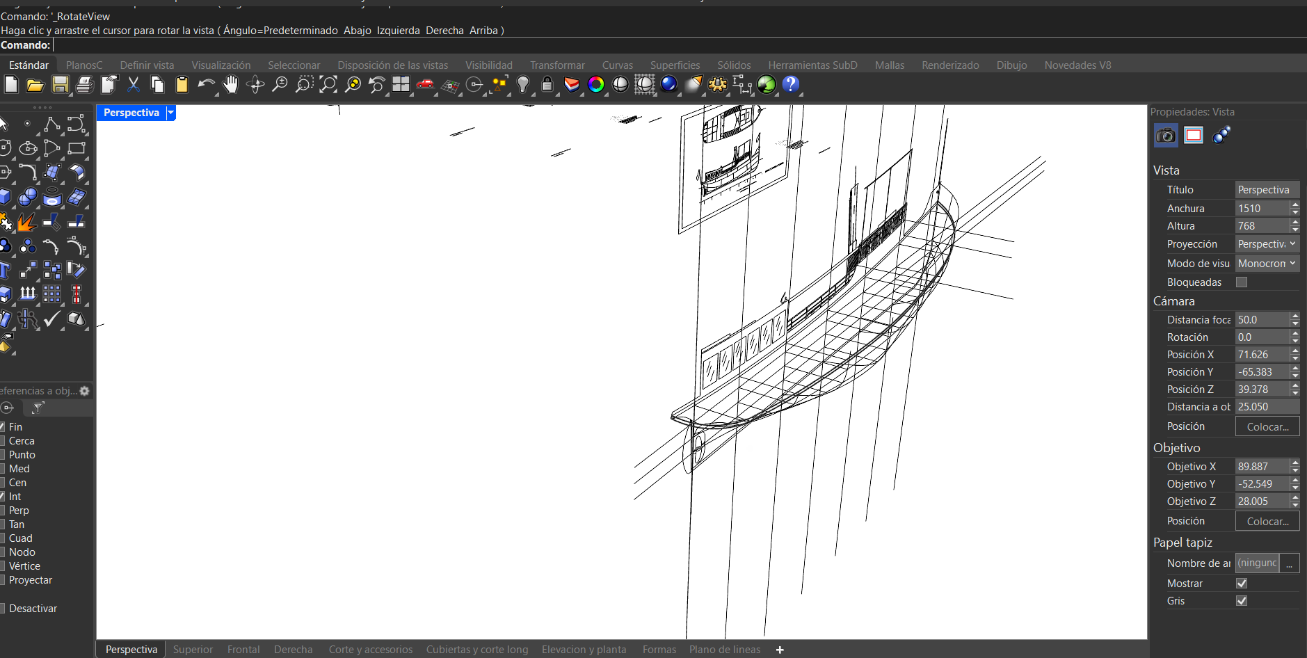Enable the Med object snap
This screenshot has width=1307, height=658.
click(x=3, y=469)
